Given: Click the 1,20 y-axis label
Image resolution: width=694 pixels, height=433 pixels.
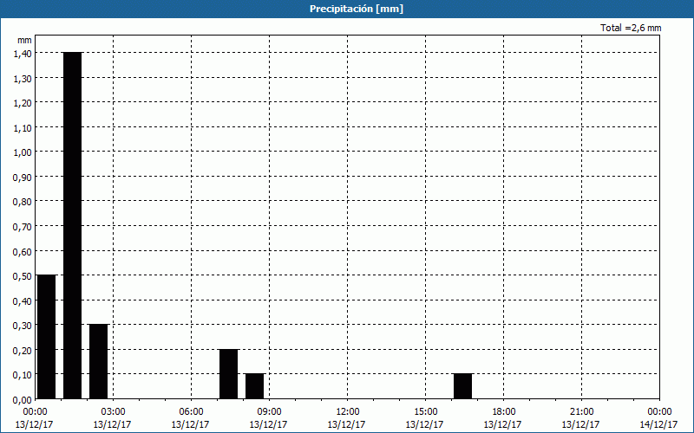Looking at the screenshot, I should [23, 103].
